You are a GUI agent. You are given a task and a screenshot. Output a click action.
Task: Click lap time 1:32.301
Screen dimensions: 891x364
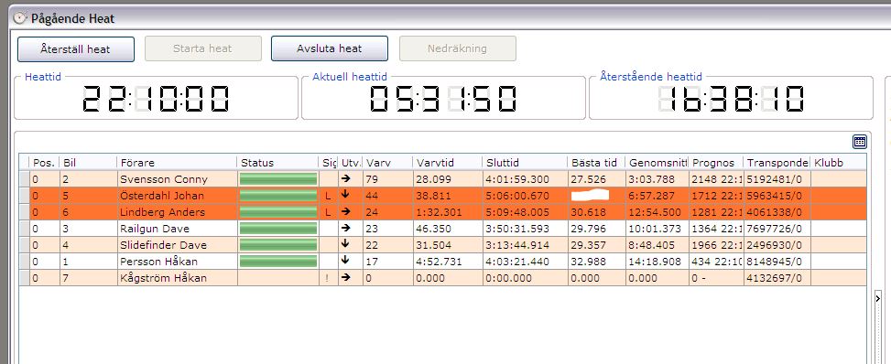pos(440,212)
